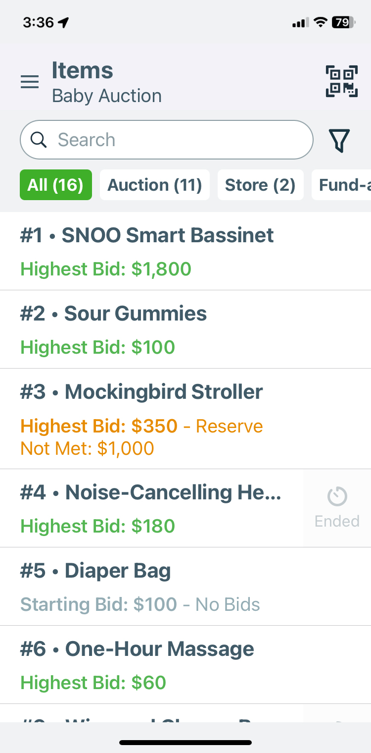Tap the location arrow beside the time

63,23
